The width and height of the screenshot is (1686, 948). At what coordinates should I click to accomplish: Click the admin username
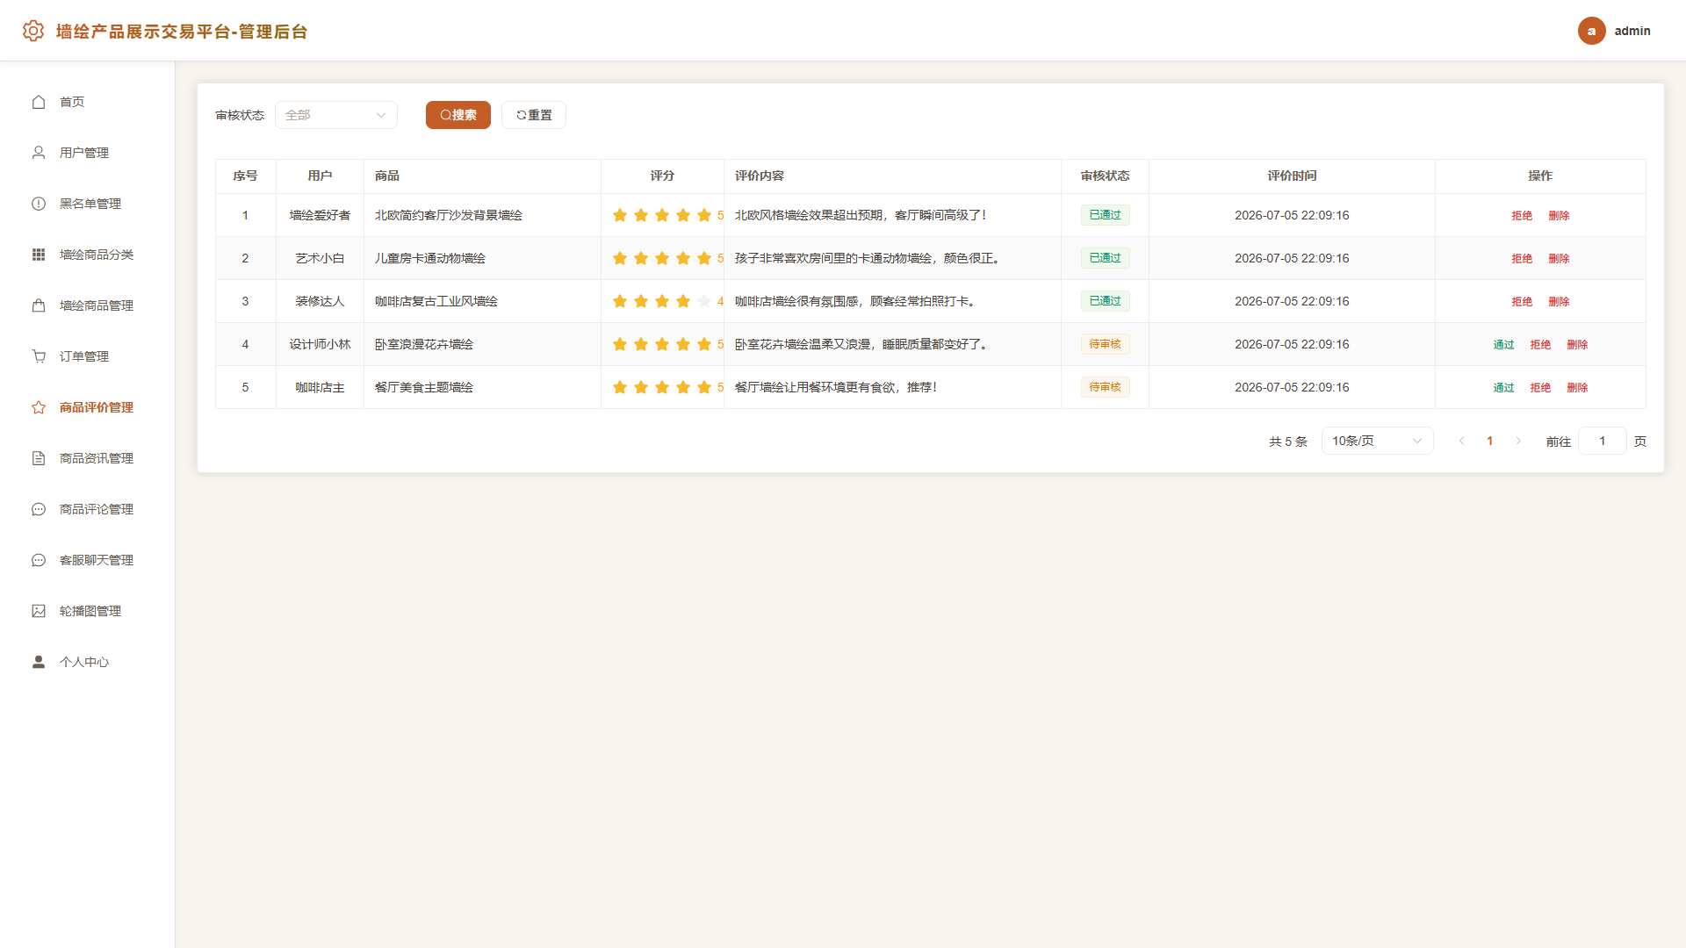pyautogui.click(x=1632, y=31)
